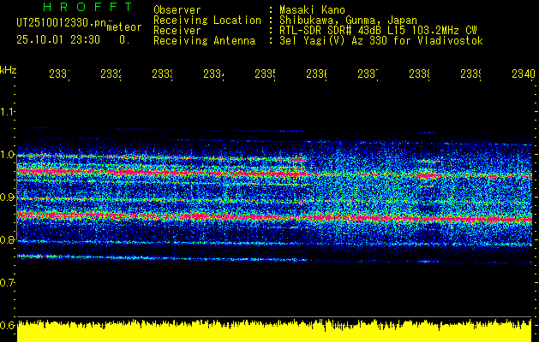Click the Receiving Location label

207,21
